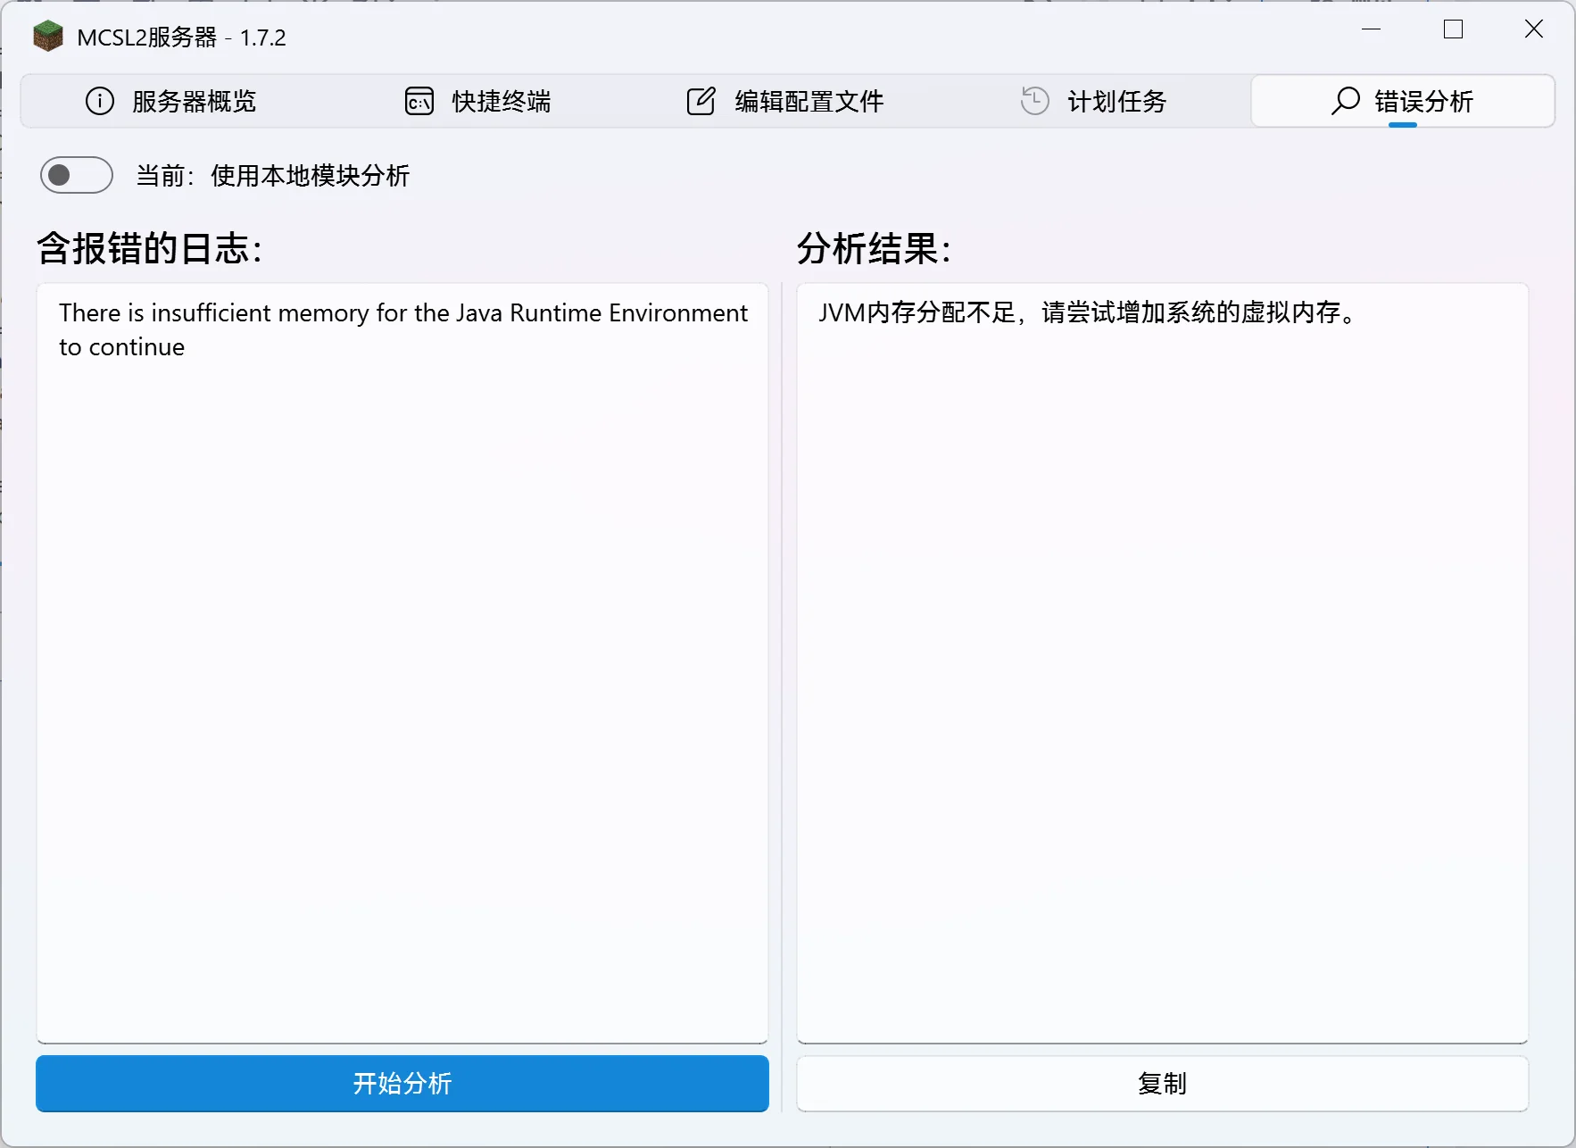Click the info icon beside 服务器概览
The height and width of the screenshot is (1148, 1576).
coord(98,101)
